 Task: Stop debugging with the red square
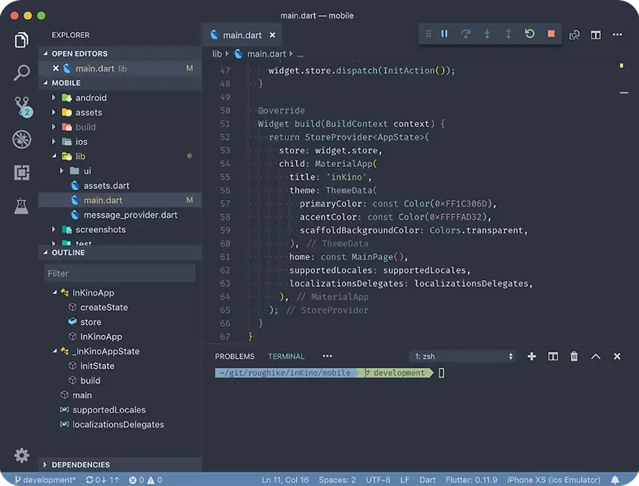(x=551, y=33)
